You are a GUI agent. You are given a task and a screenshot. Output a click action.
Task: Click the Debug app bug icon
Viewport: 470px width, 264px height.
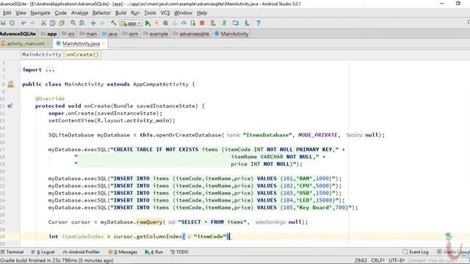pyautogui.click(x=165, y=23)
